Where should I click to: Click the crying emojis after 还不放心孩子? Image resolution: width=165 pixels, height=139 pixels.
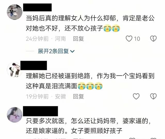[112, 28]
